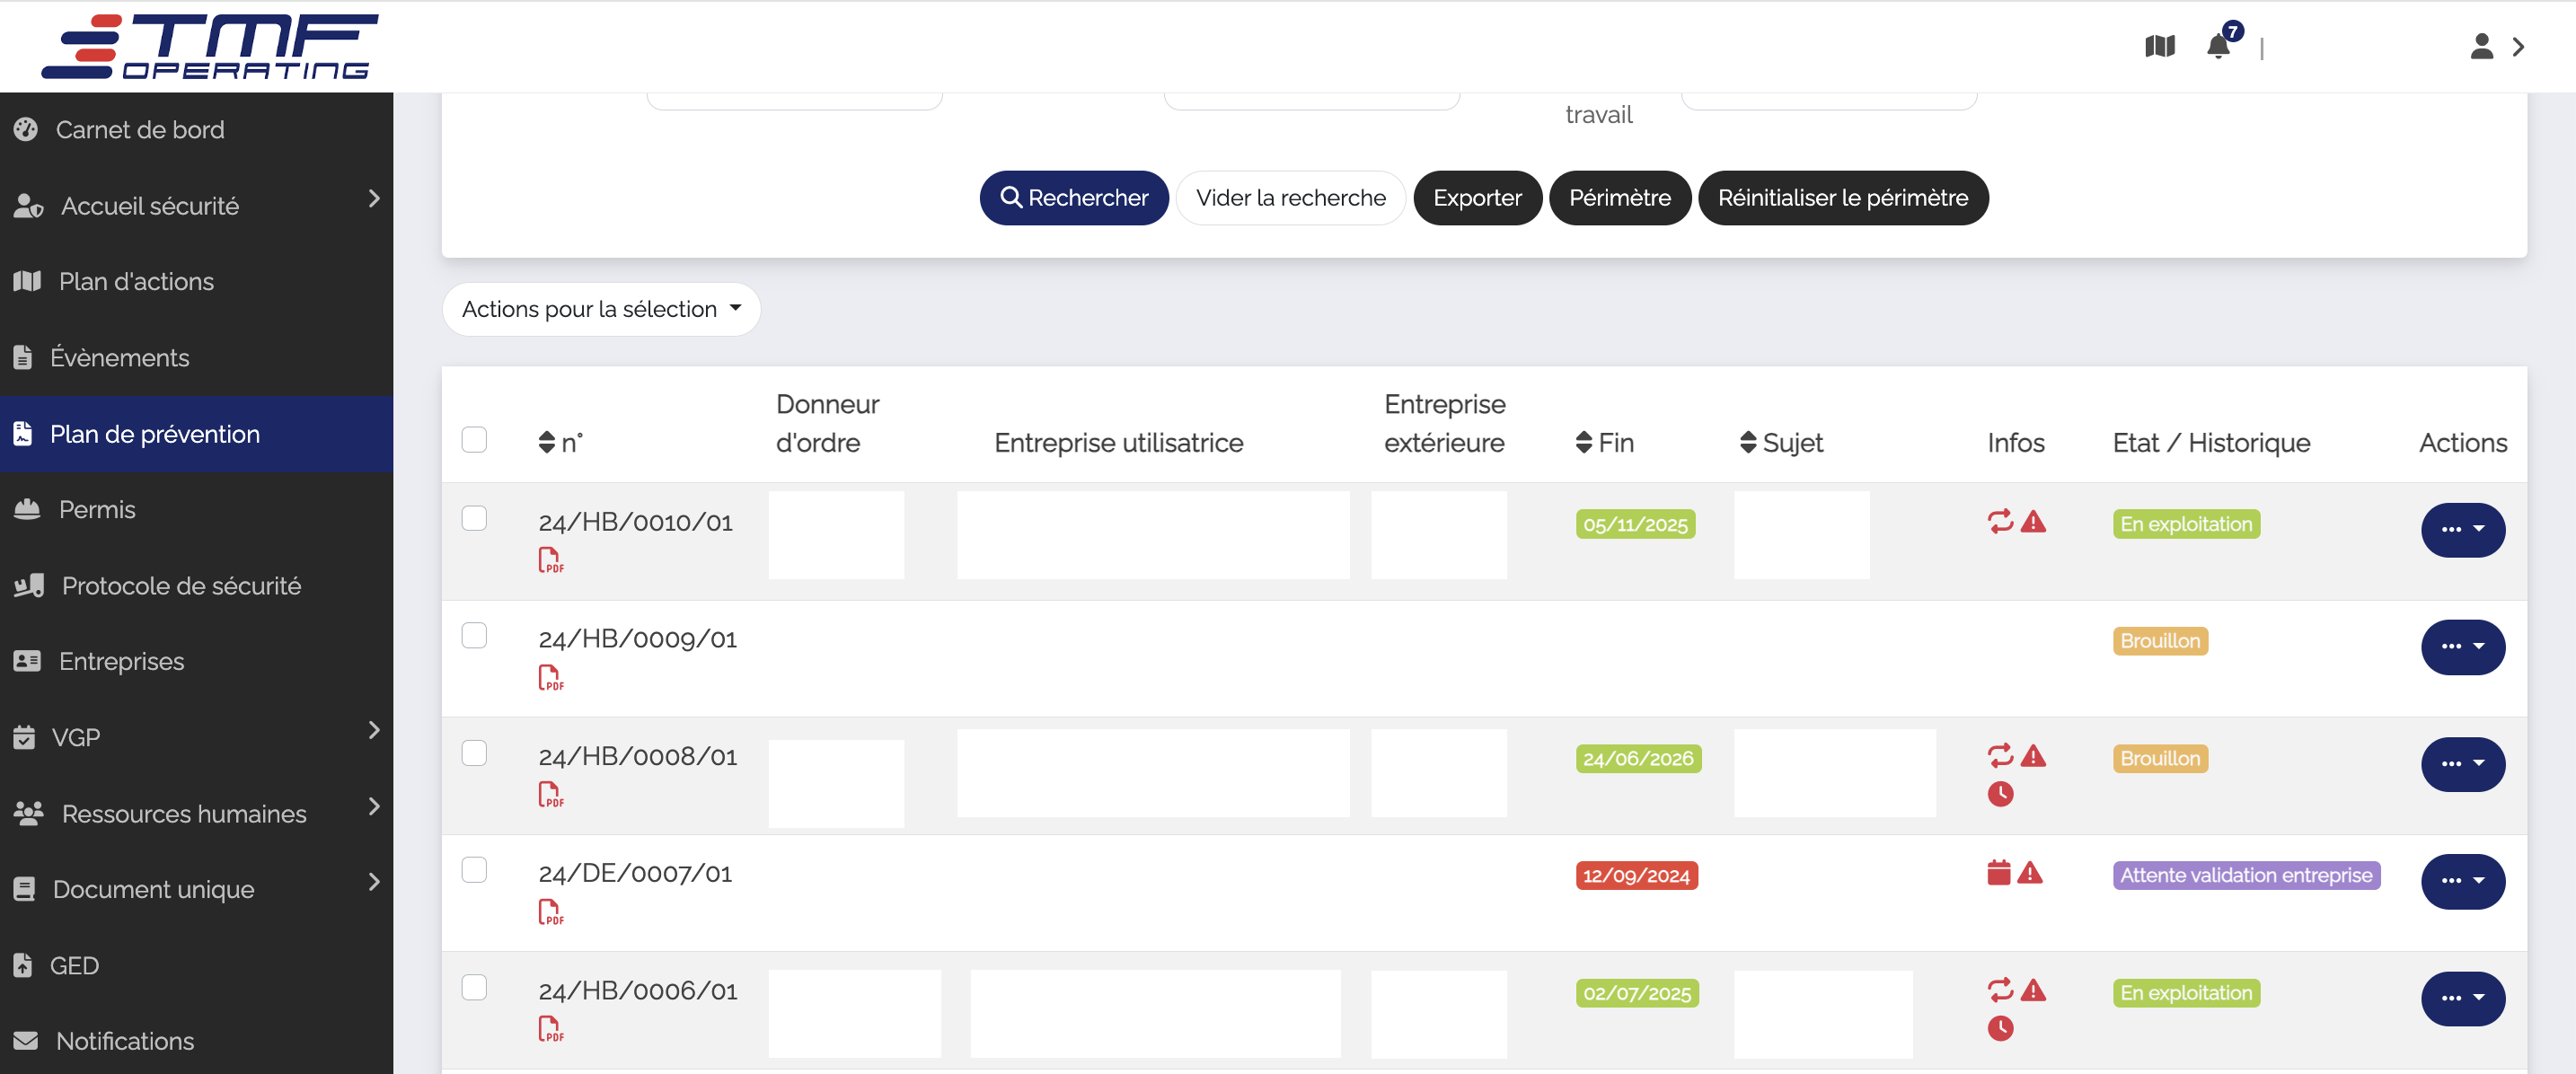Screen dimensions: 2576x1074
Task: Click the PDF icon for 24/HB/0010/01
Action: click(552, 560)
